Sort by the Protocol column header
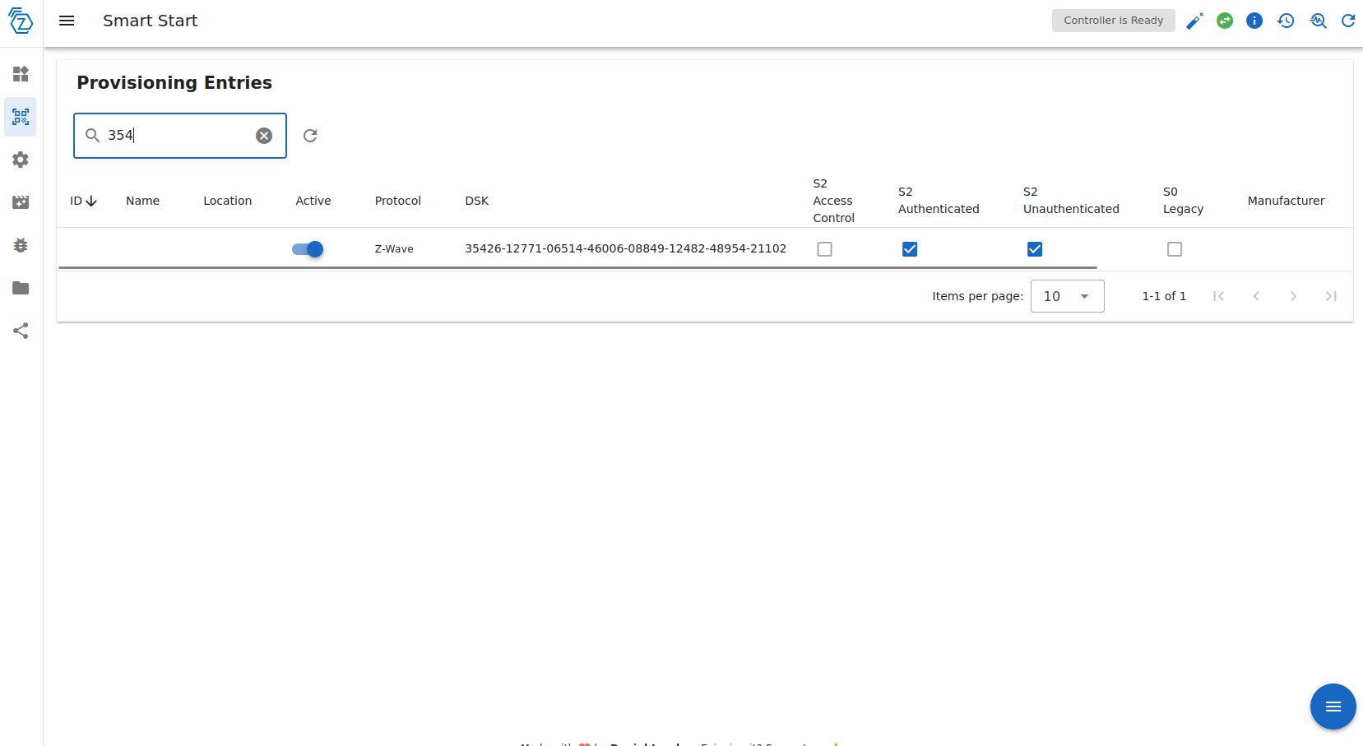The height and width of the screenshot is (746, 1363). tap(398, 201)
